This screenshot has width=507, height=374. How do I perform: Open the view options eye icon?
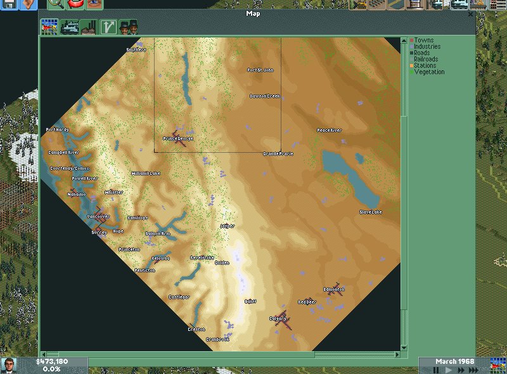pyautogui.click(x=94, y=4)
